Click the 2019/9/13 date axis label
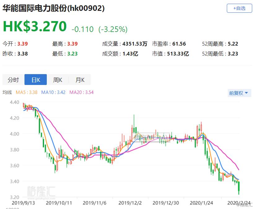255x209 pixels. [x=23, y=203]
